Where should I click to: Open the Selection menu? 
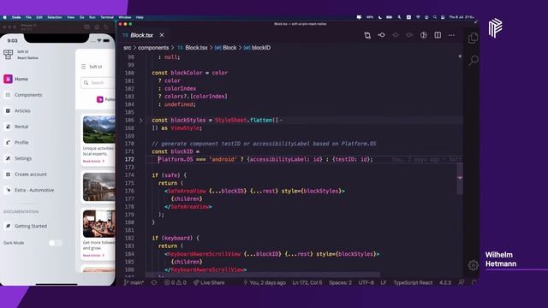55,17
